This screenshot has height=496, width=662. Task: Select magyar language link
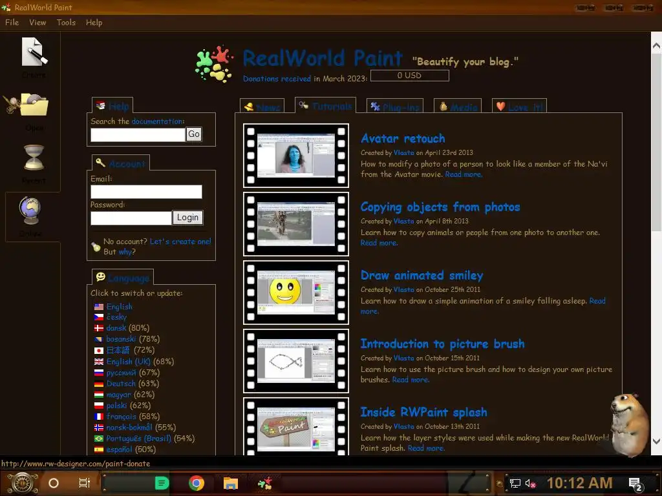coord(119,395)
